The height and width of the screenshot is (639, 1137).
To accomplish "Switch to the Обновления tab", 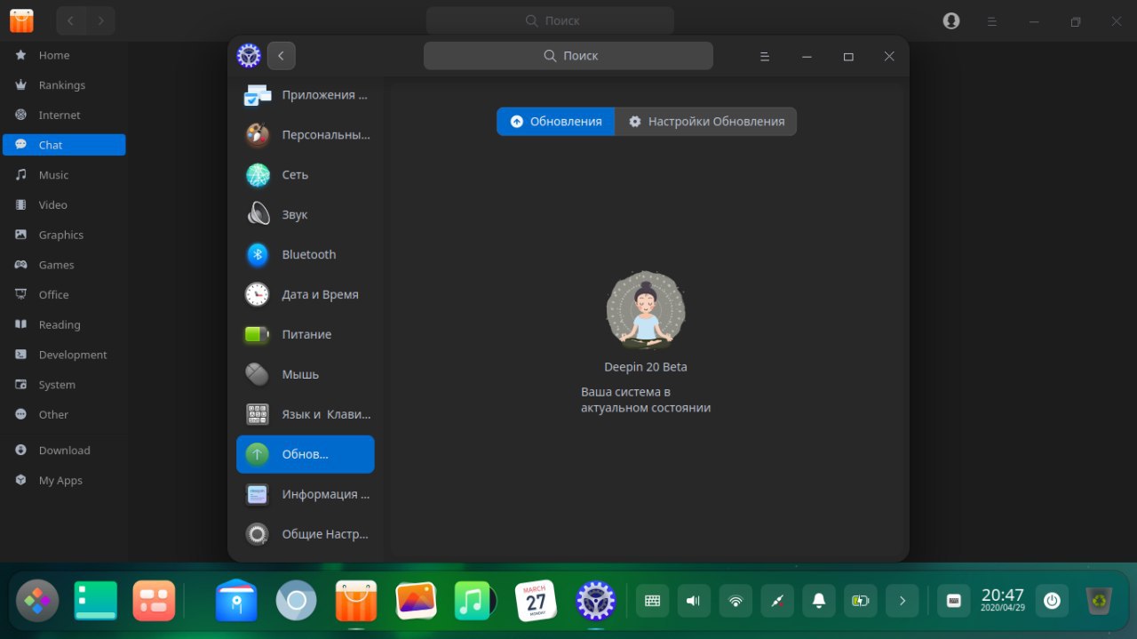I will point(555,122).
